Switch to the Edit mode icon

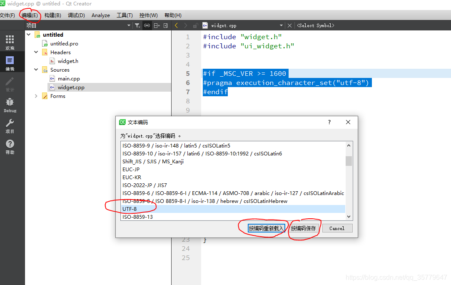tap(10, 63)
